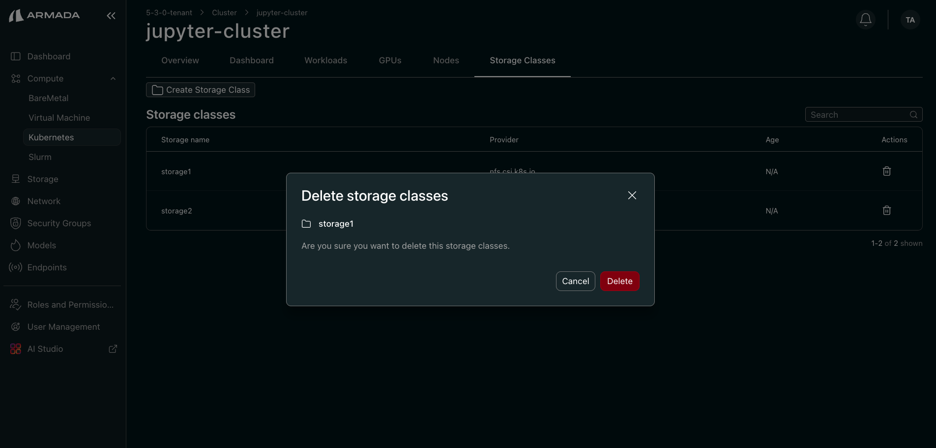Click the User Management icon

tap(15, 326)
